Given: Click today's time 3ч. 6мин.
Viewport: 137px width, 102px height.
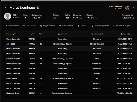Looking at the screenshot, I should coord(78,18).
